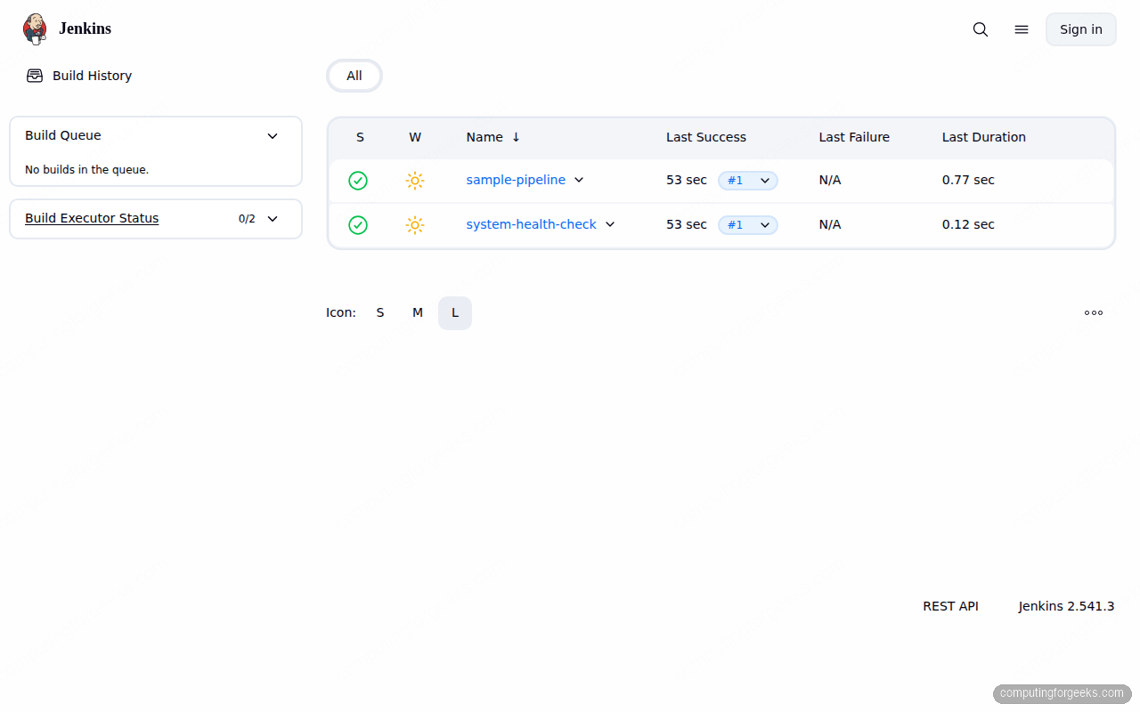
Task: Open the search panel via magnifier icon
Action: click(x=980, y=28)
